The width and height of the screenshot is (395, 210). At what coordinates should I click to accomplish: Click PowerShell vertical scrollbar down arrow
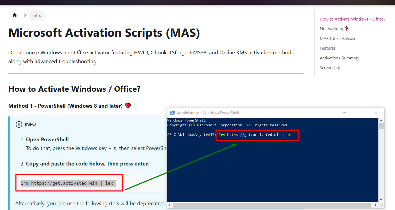coord(381,200)
